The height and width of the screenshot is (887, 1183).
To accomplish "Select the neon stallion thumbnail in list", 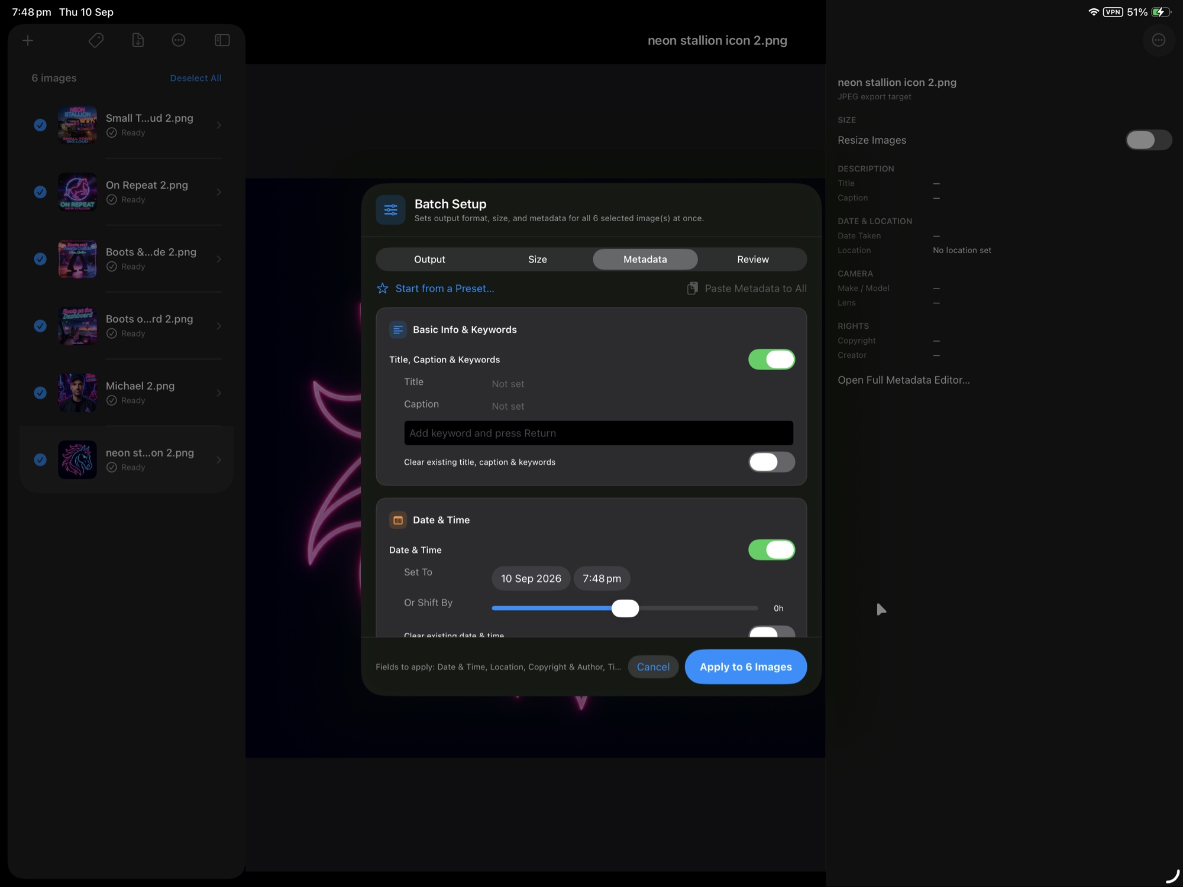I will coord(77,459).
